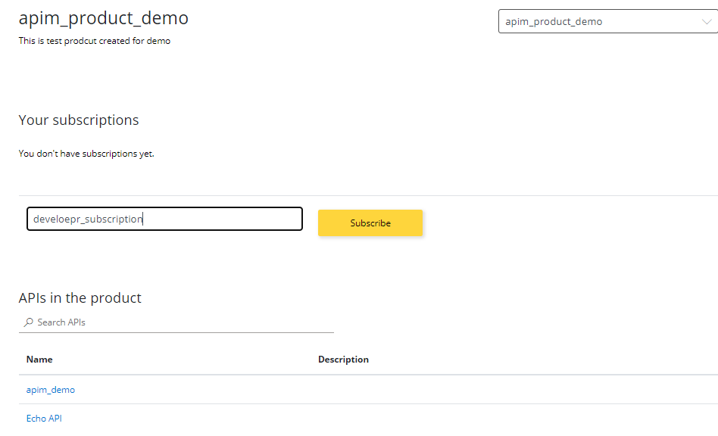Select the apim_product_demo page title
This screenshot has height=436, width=718.
tap(103, 17)
